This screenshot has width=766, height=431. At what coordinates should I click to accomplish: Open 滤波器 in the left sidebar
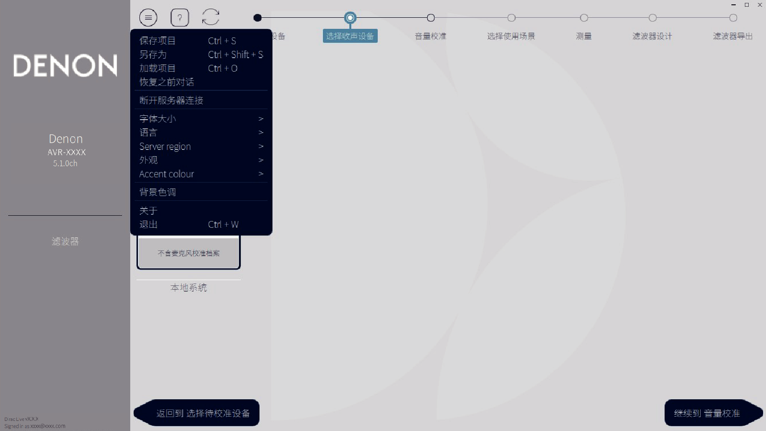[65, 241]
